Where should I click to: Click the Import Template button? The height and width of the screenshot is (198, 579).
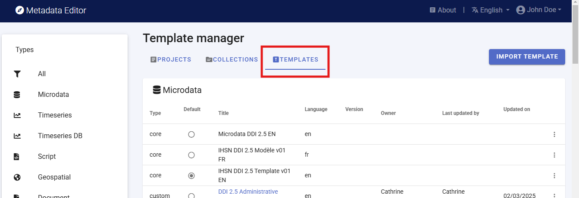[x=527, y=56]
